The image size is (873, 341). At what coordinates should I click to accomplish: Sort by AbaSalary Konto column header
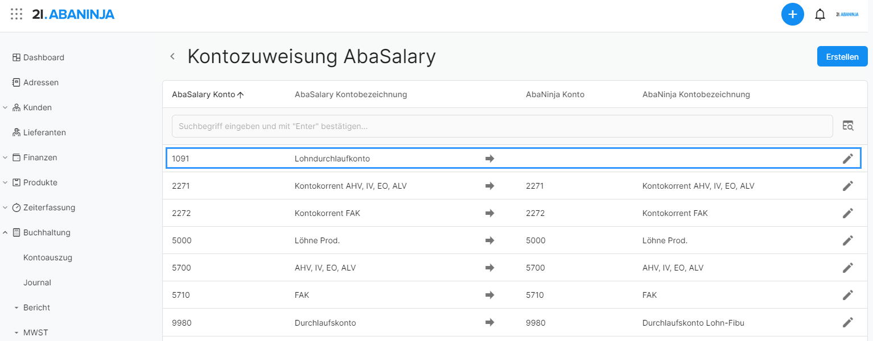click(x=203, y=94)
